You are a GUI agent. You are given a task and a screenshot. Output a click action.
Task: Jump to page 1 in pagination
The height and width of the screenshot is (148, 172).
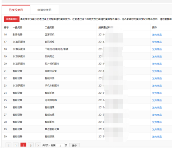[x=16, y=145]
